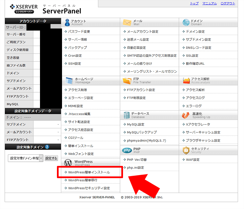Click the Access analysis chart icon
244x209 pixels.
[186, 80]
